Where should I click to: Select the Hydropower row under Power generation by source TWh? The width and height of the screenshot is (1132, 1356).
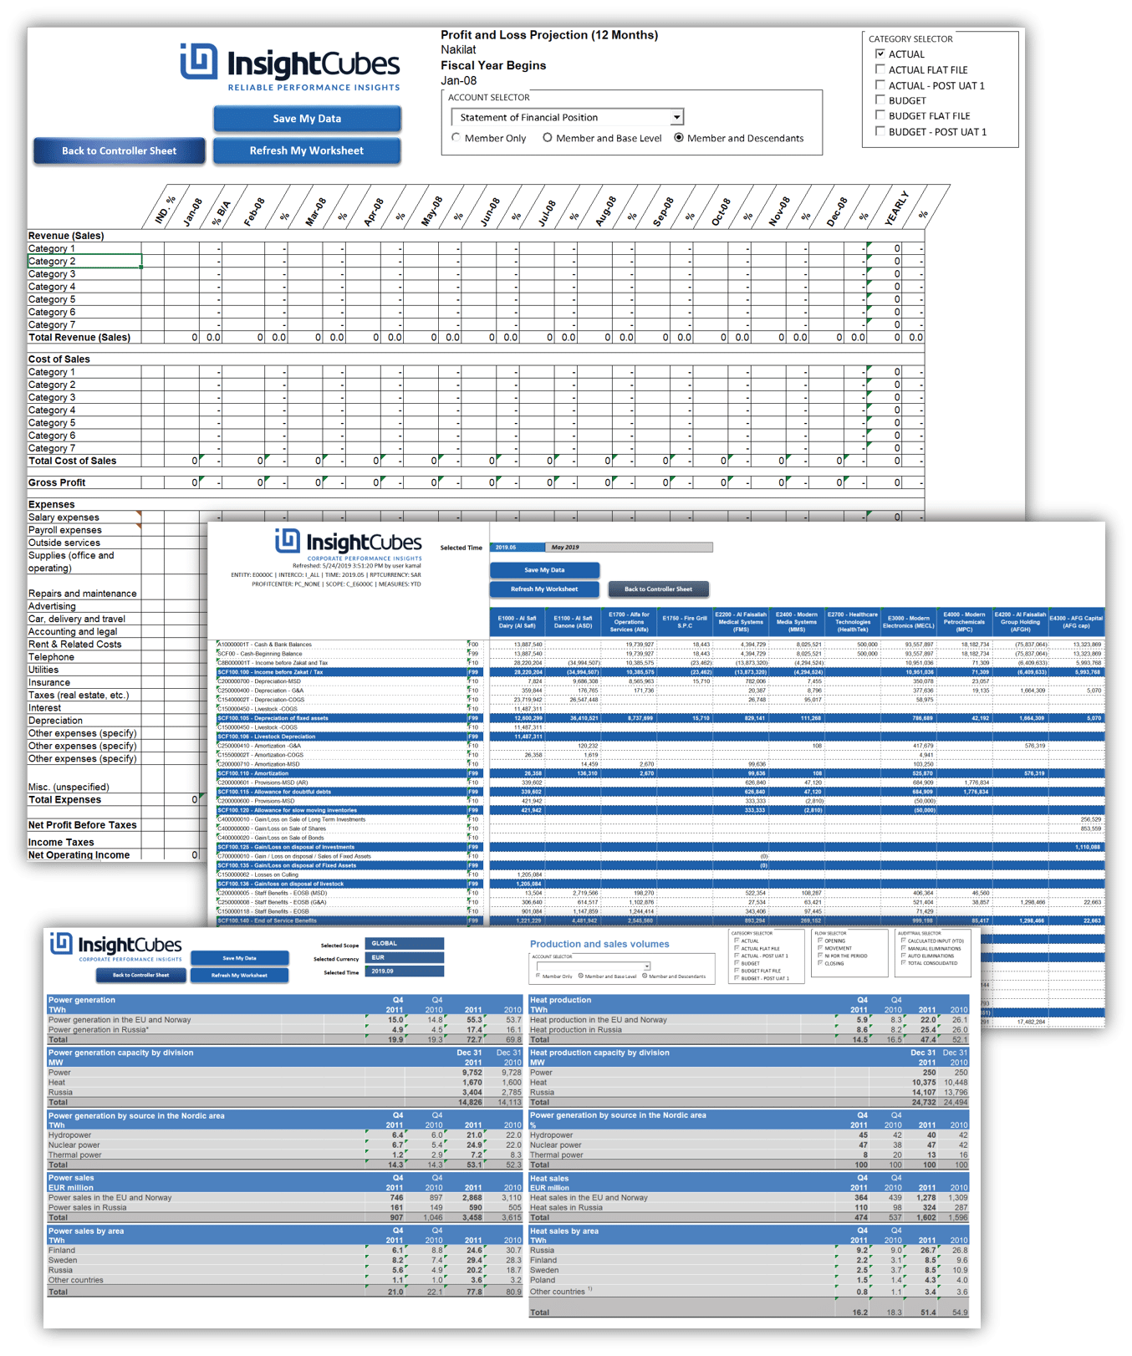coord(284,1135)
